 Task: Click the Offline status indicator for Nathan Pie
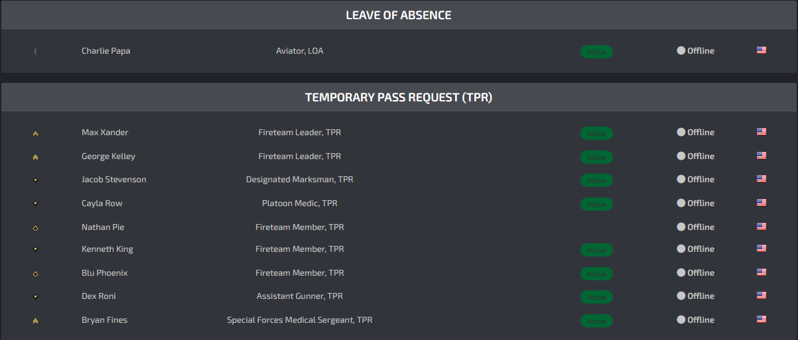pos(695,227)
